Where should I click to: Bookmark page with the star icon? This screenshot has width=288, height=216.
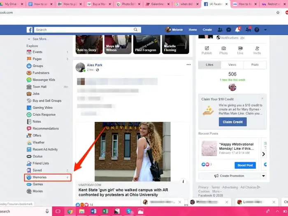[278, 12]
